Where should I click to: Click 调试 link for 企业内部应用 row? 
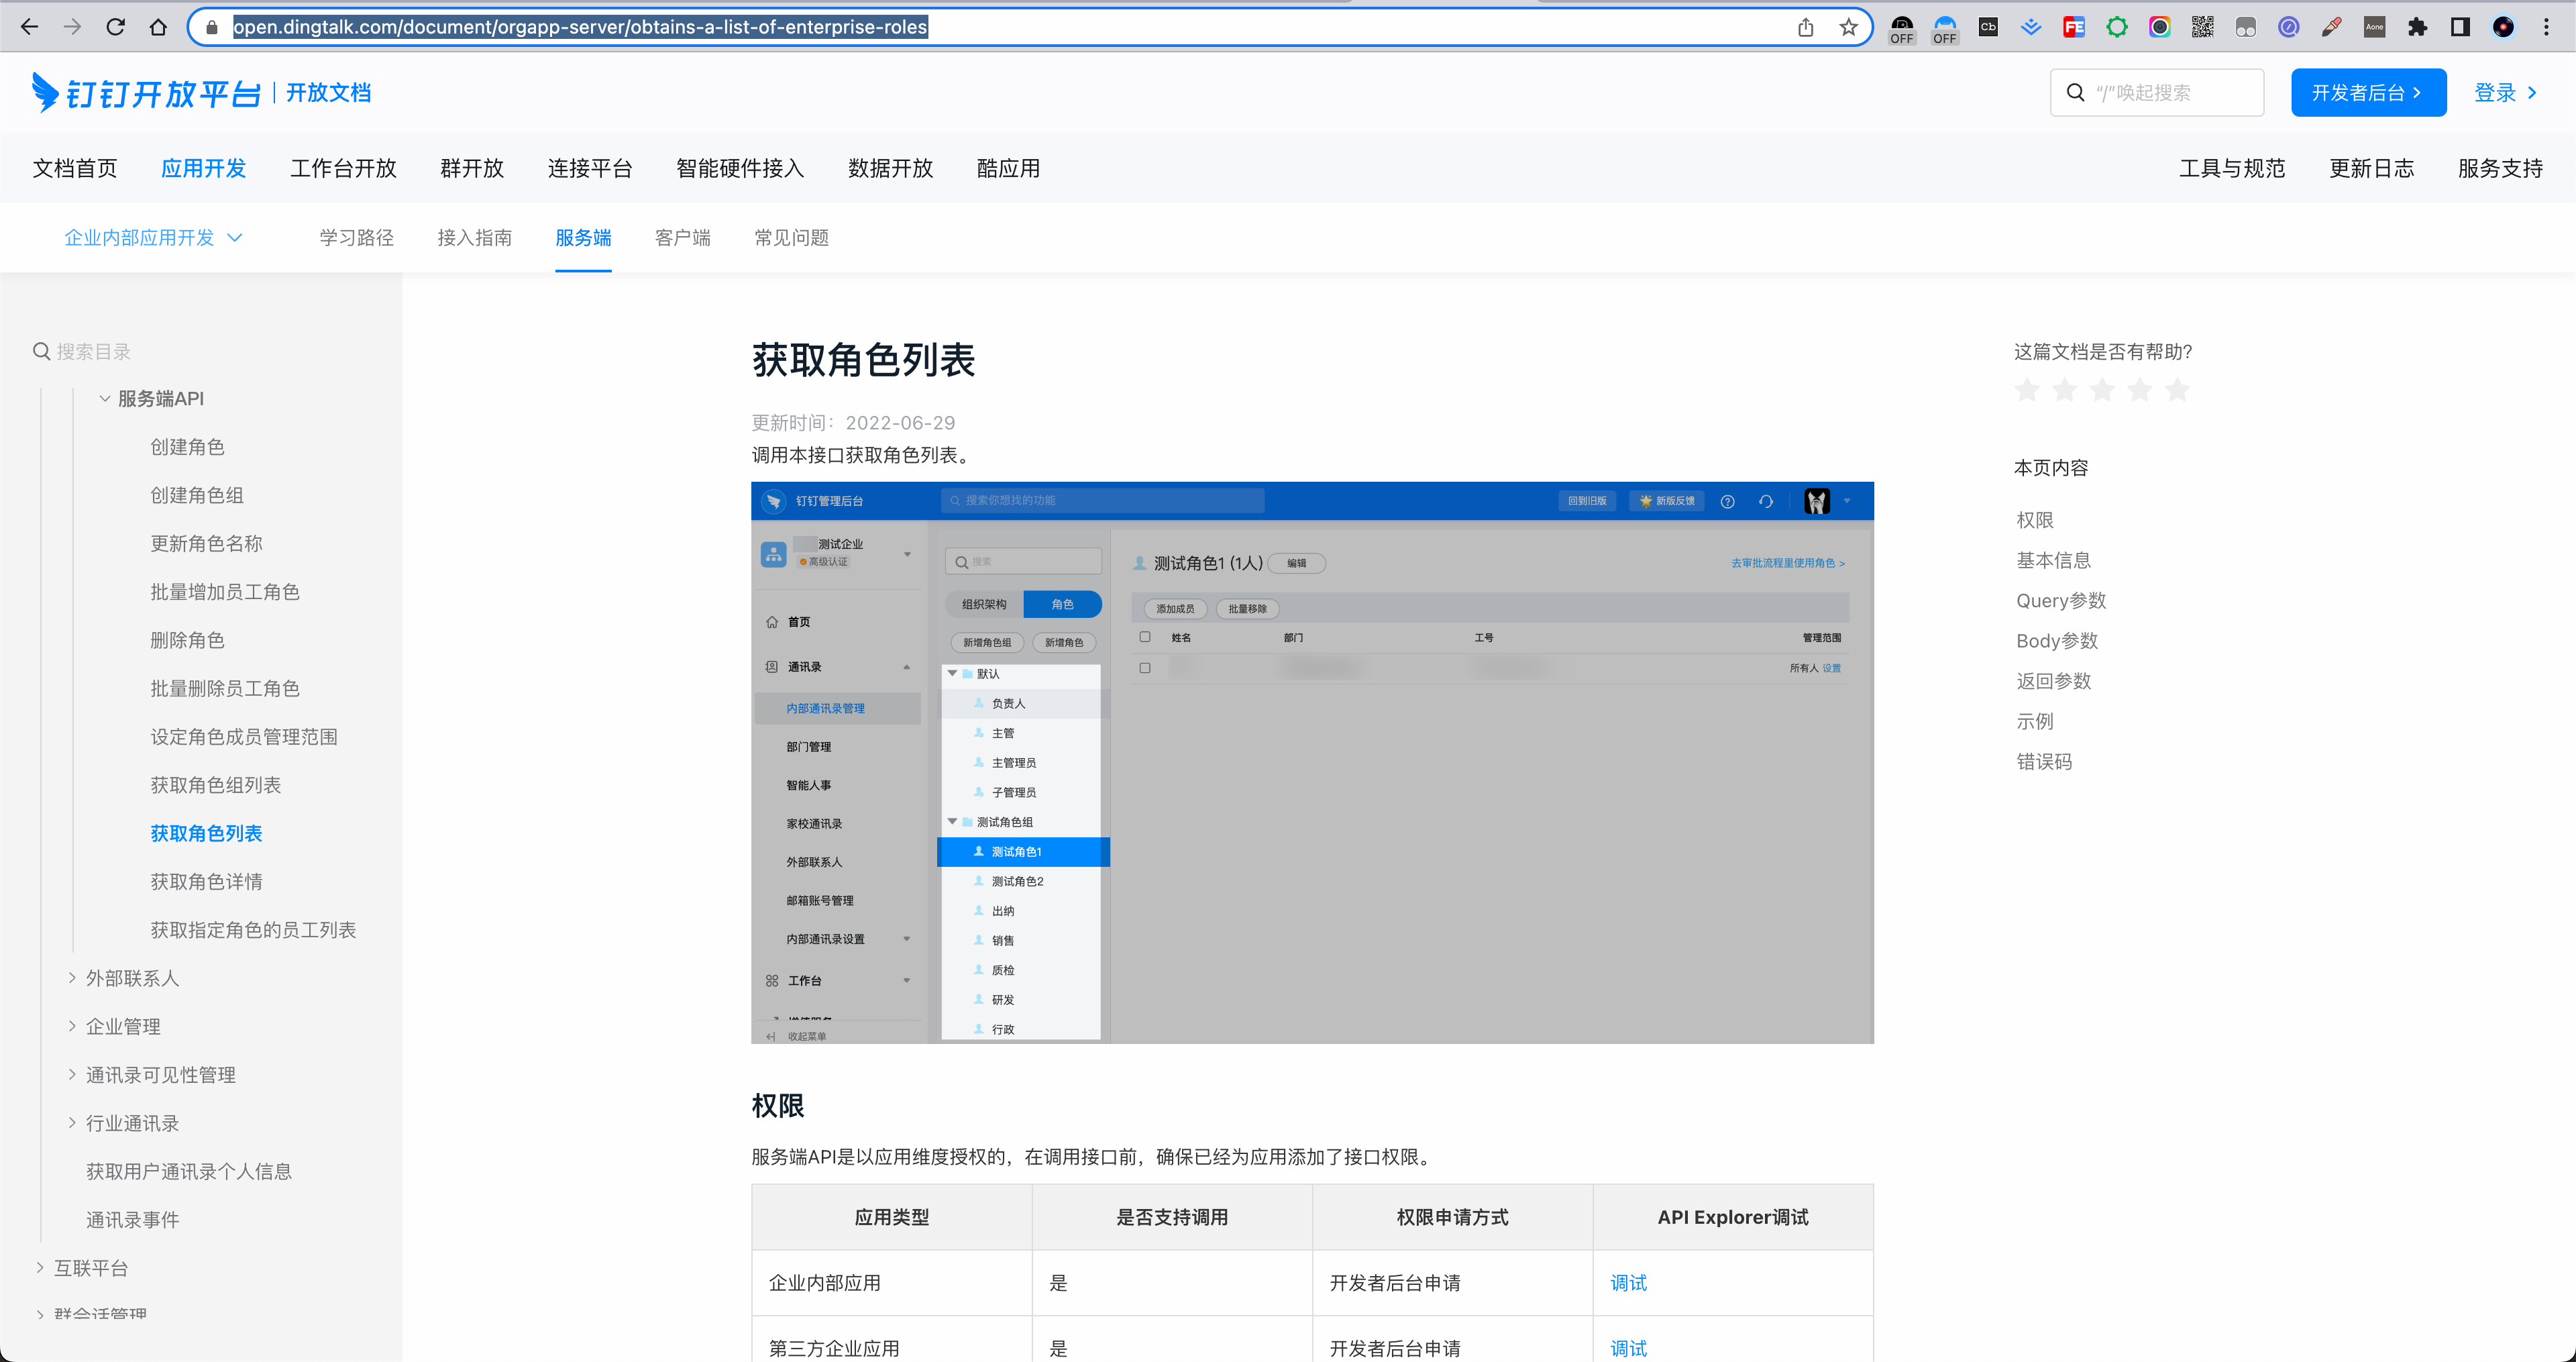click(x=1628, y=1283)
